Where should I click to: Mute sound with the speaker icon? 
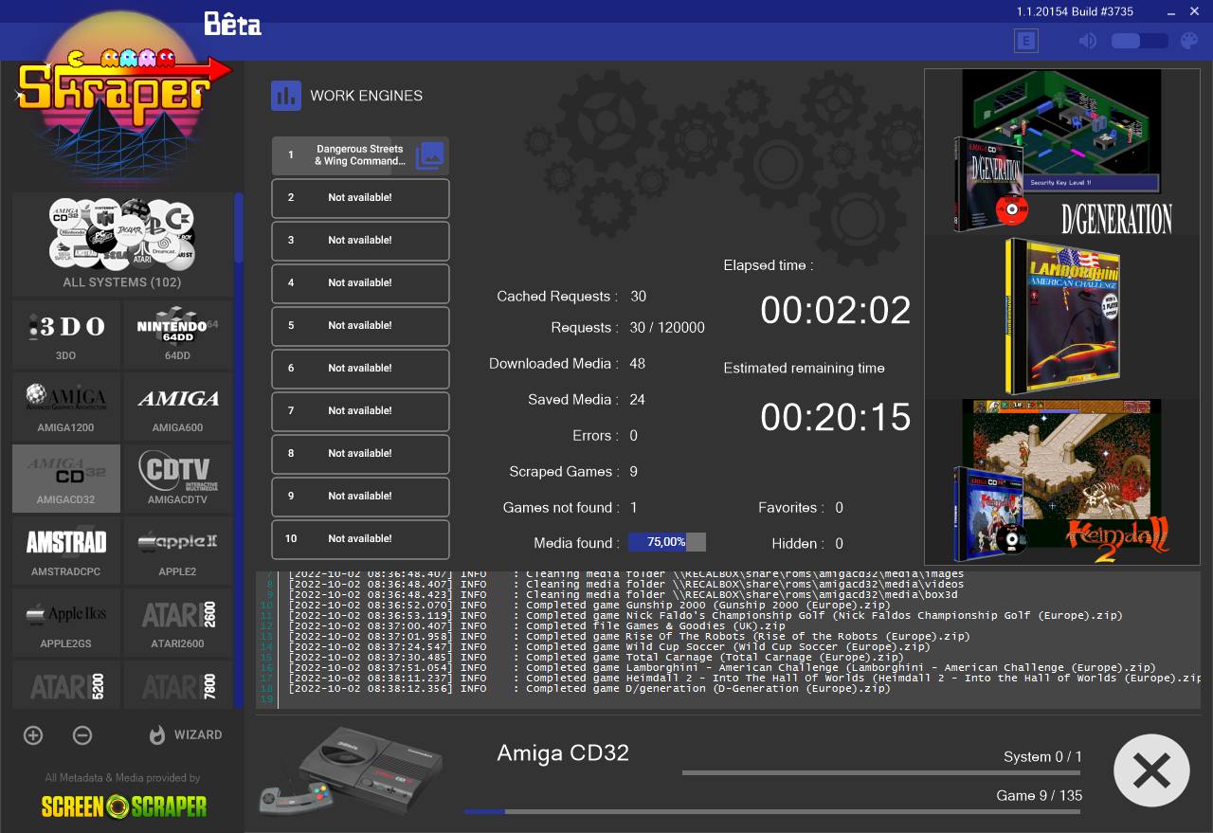(x=1088, y=41)
